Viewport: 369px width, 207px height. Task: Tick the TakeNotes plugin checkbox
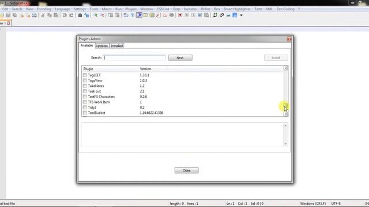tap(85, 86)
